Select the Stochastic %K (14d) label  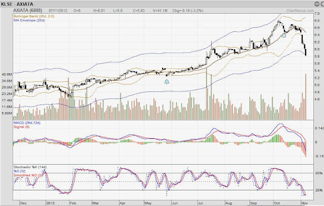pyautogui.click(x=30, y=167)
